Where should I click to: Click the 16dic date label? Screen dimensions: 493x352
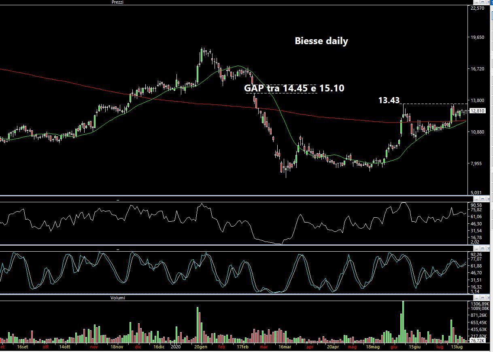159,347
